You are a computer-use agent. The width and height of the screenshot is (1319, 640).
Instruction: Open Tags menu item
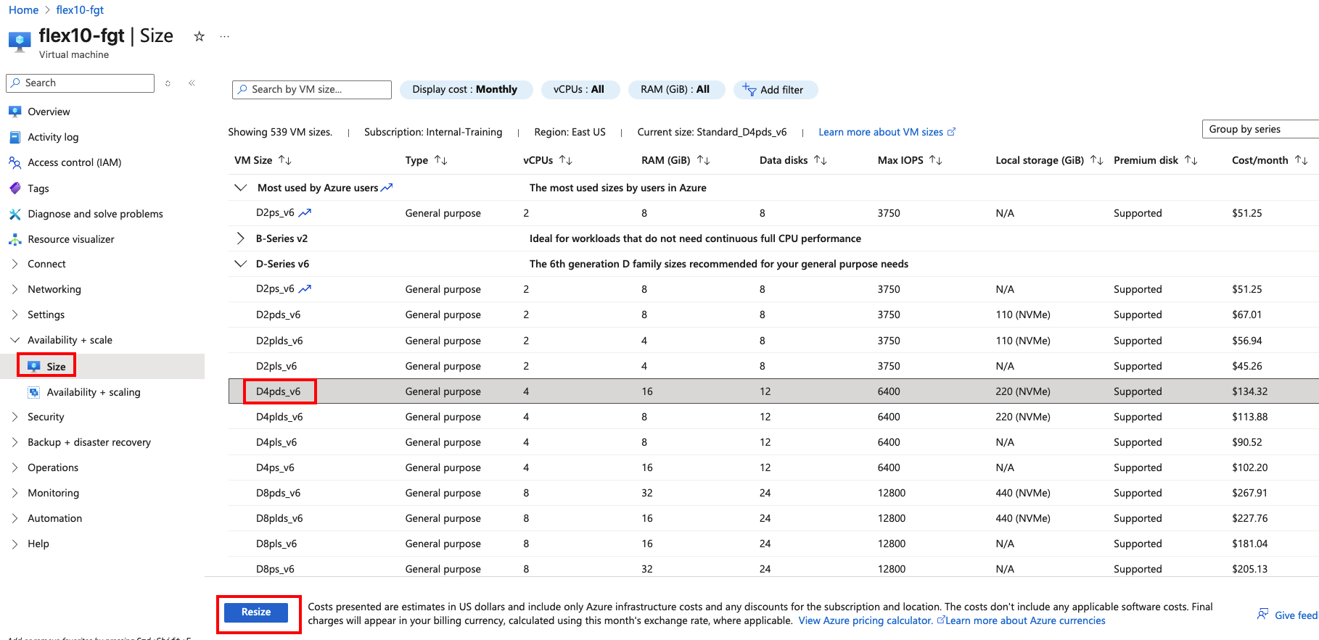(x=38, y=188)
